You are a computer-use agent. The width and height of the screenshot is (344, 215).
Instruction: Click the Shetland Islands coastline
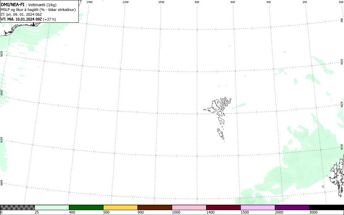click(337, 175)
